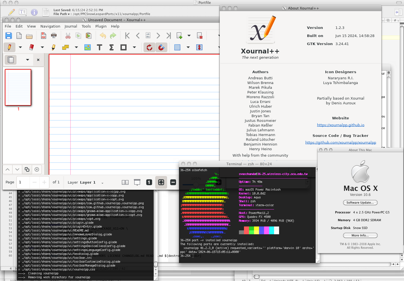Undo the last action
This screenshot has height=281, width=404.
[103, 36]
